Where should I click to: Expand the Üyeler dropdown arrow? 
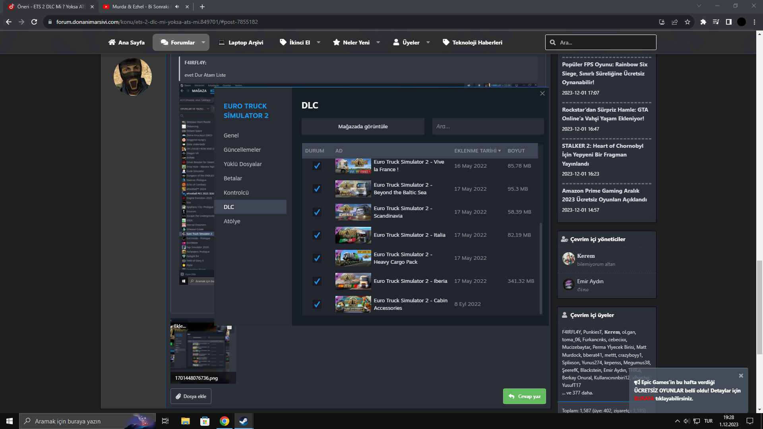pyautogui.click(x=428, y=42)
